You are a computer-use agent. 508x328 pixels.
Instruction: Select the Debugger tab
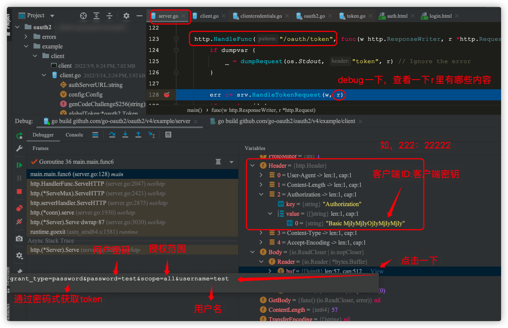tap(43, 135)
